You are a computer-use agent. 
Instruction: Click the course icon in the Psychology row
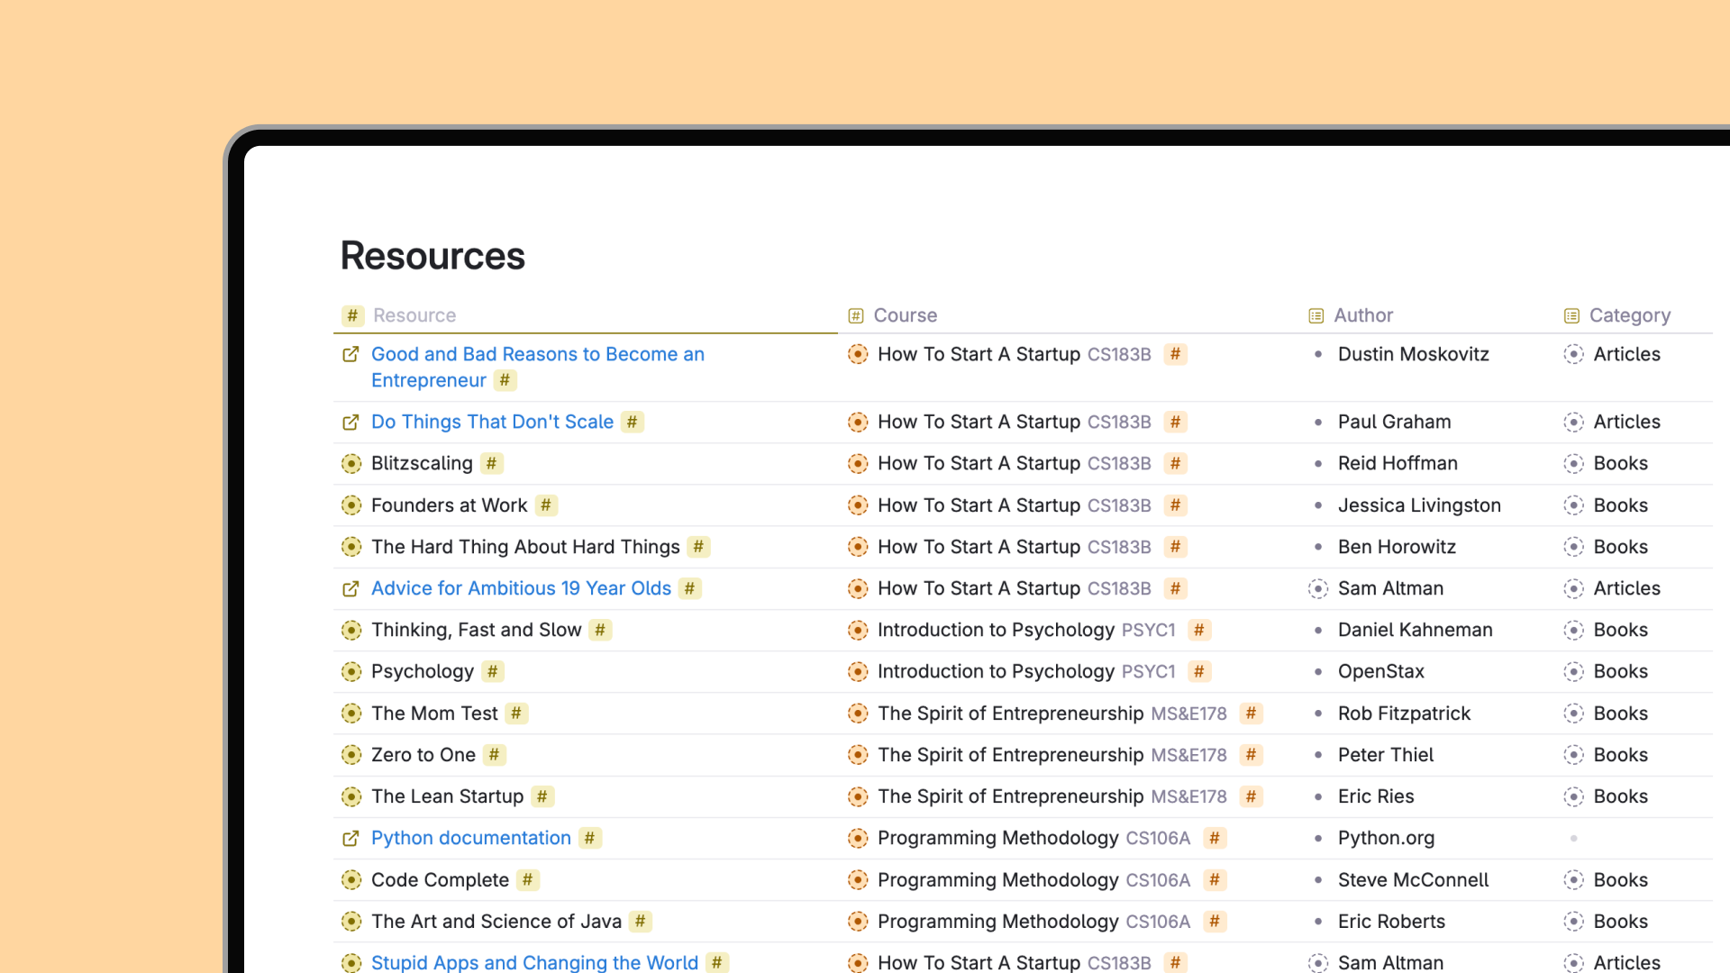click(x=858, y=672)
